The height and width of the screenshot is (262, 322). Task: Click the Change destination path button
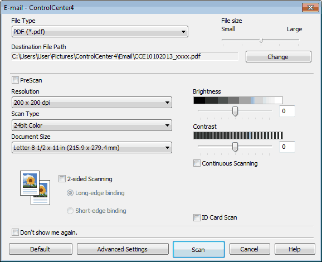click(278, 57)
